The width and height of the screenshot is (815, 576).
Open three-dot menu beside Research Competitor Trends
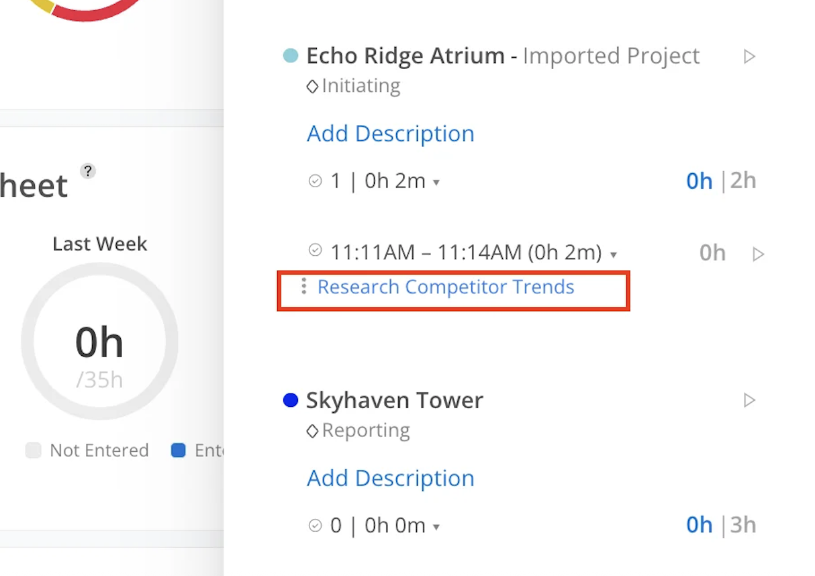(x=304, y=287)
